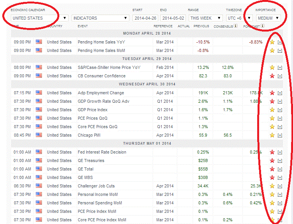
Task: Open the THIS WEEK range dropdown
Action: [206, 18]
